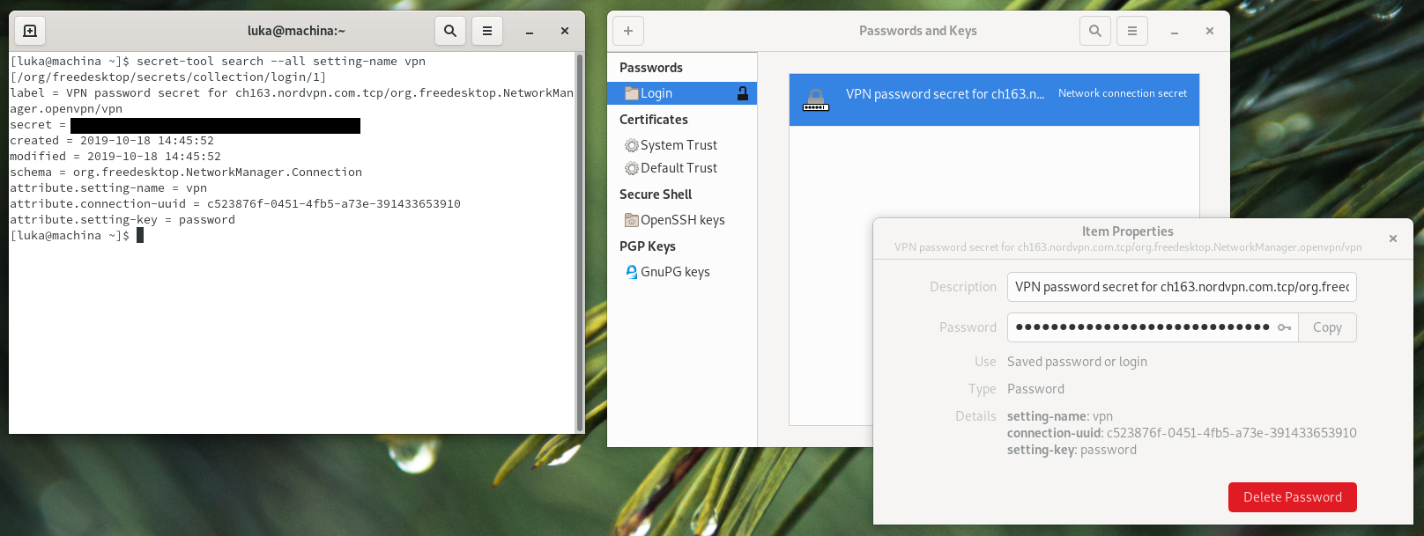Screen dimensions: 1424x536
Task: Click the add item plus button
Action: pos(628,31)
